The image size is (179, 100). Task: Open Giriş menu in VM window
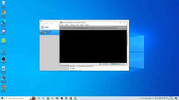pos(77,25)
